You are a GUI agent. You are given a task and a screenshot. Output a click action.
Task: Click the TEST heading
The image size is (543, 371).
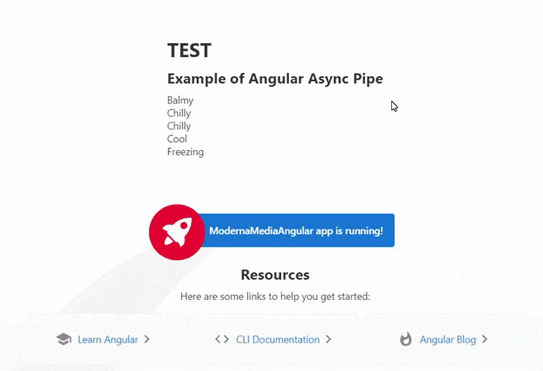[189, 51]
